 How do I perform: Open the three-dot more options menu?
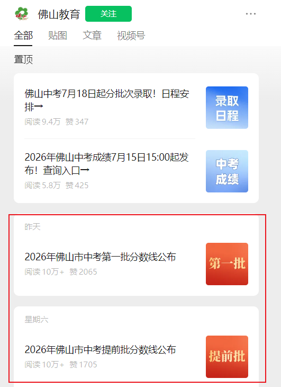click(x=251, y=14)
